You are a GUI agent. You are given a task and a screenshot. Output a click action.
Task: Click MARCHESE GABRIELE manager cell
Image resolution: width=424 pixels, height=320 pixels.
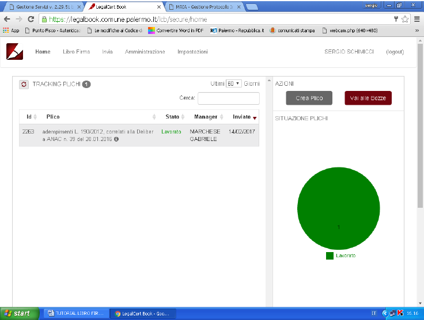(205, 135)
